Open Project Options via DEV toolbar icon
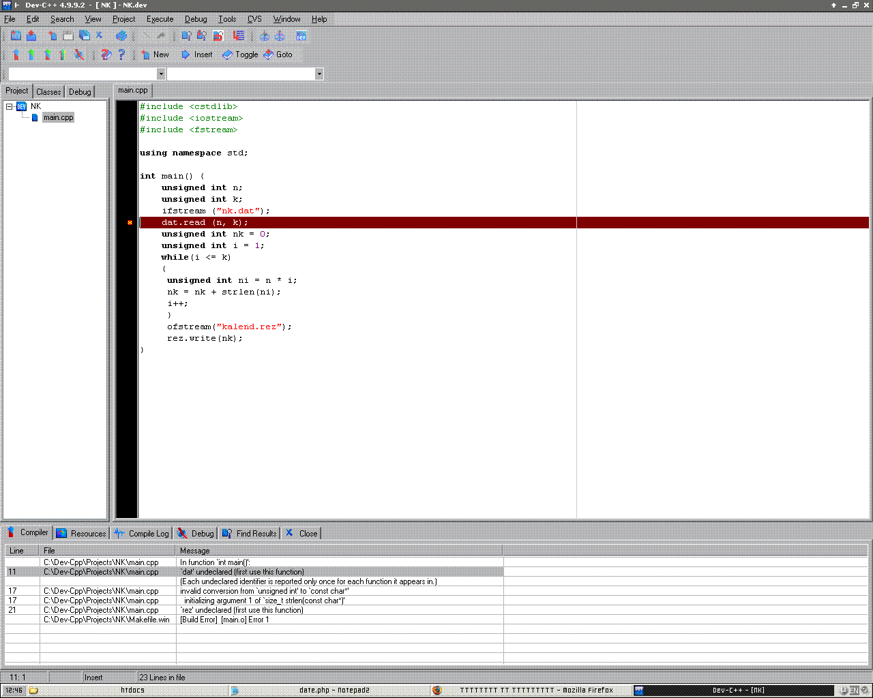 (x=301, y=35)
